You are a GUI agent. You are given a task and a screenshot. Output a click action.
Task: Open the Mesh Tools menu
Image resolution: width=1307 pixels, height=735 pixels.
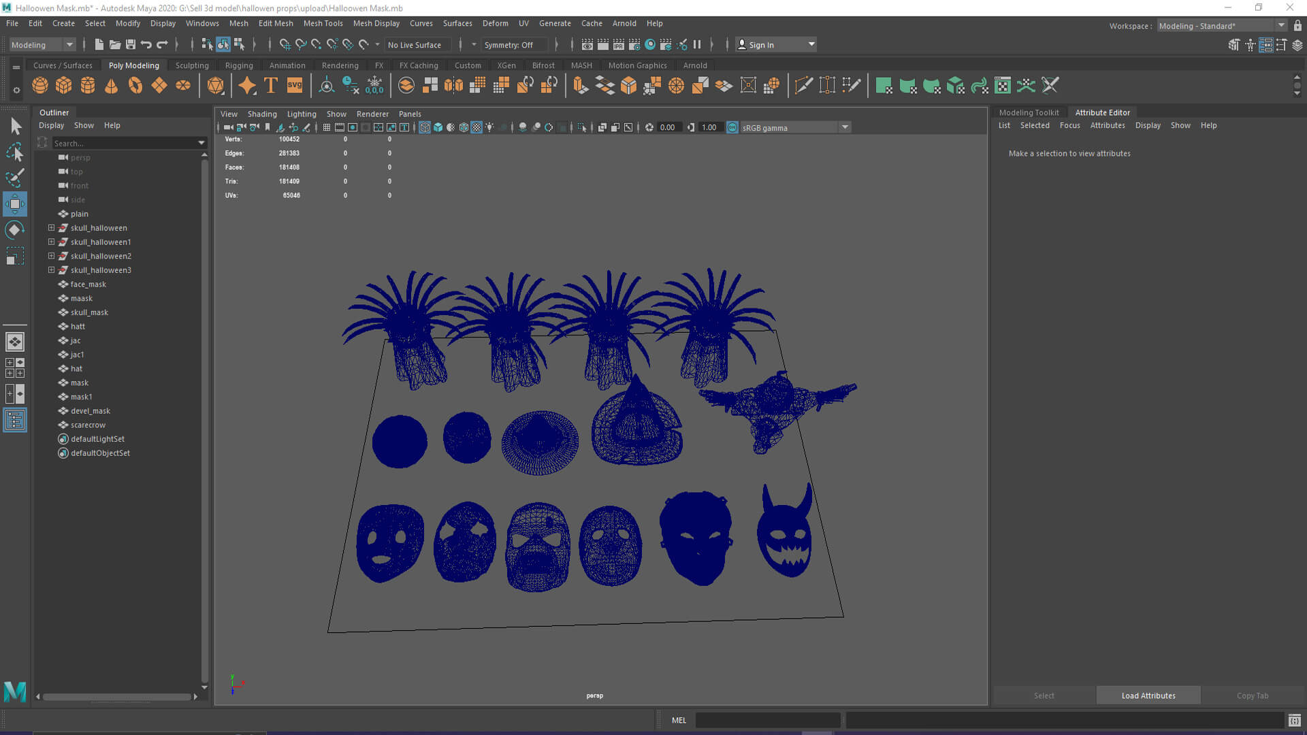click(323, 23)
